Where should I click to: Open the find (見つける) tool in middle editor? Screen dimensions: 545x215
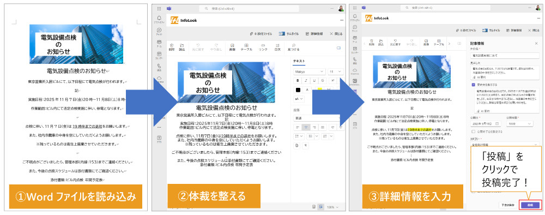[x=294, y=47]
